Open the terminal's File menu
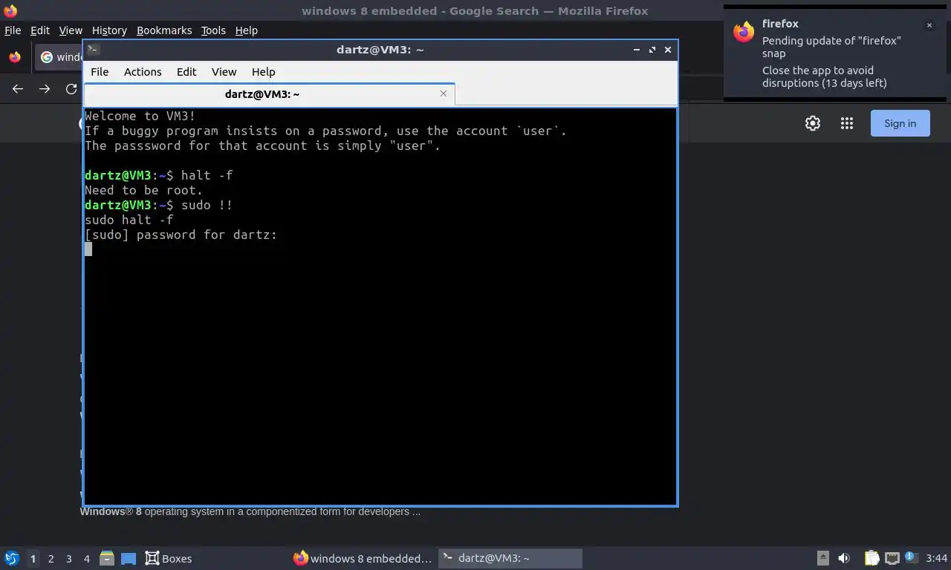Image resolution: width=951 pixels, height=570 pixels. point(100,72)
